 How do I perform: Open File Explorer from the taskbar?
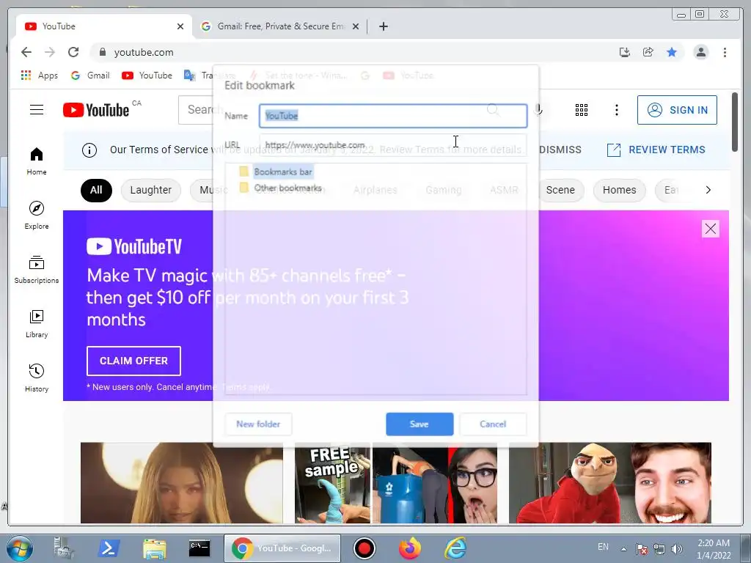pos(155,548)
